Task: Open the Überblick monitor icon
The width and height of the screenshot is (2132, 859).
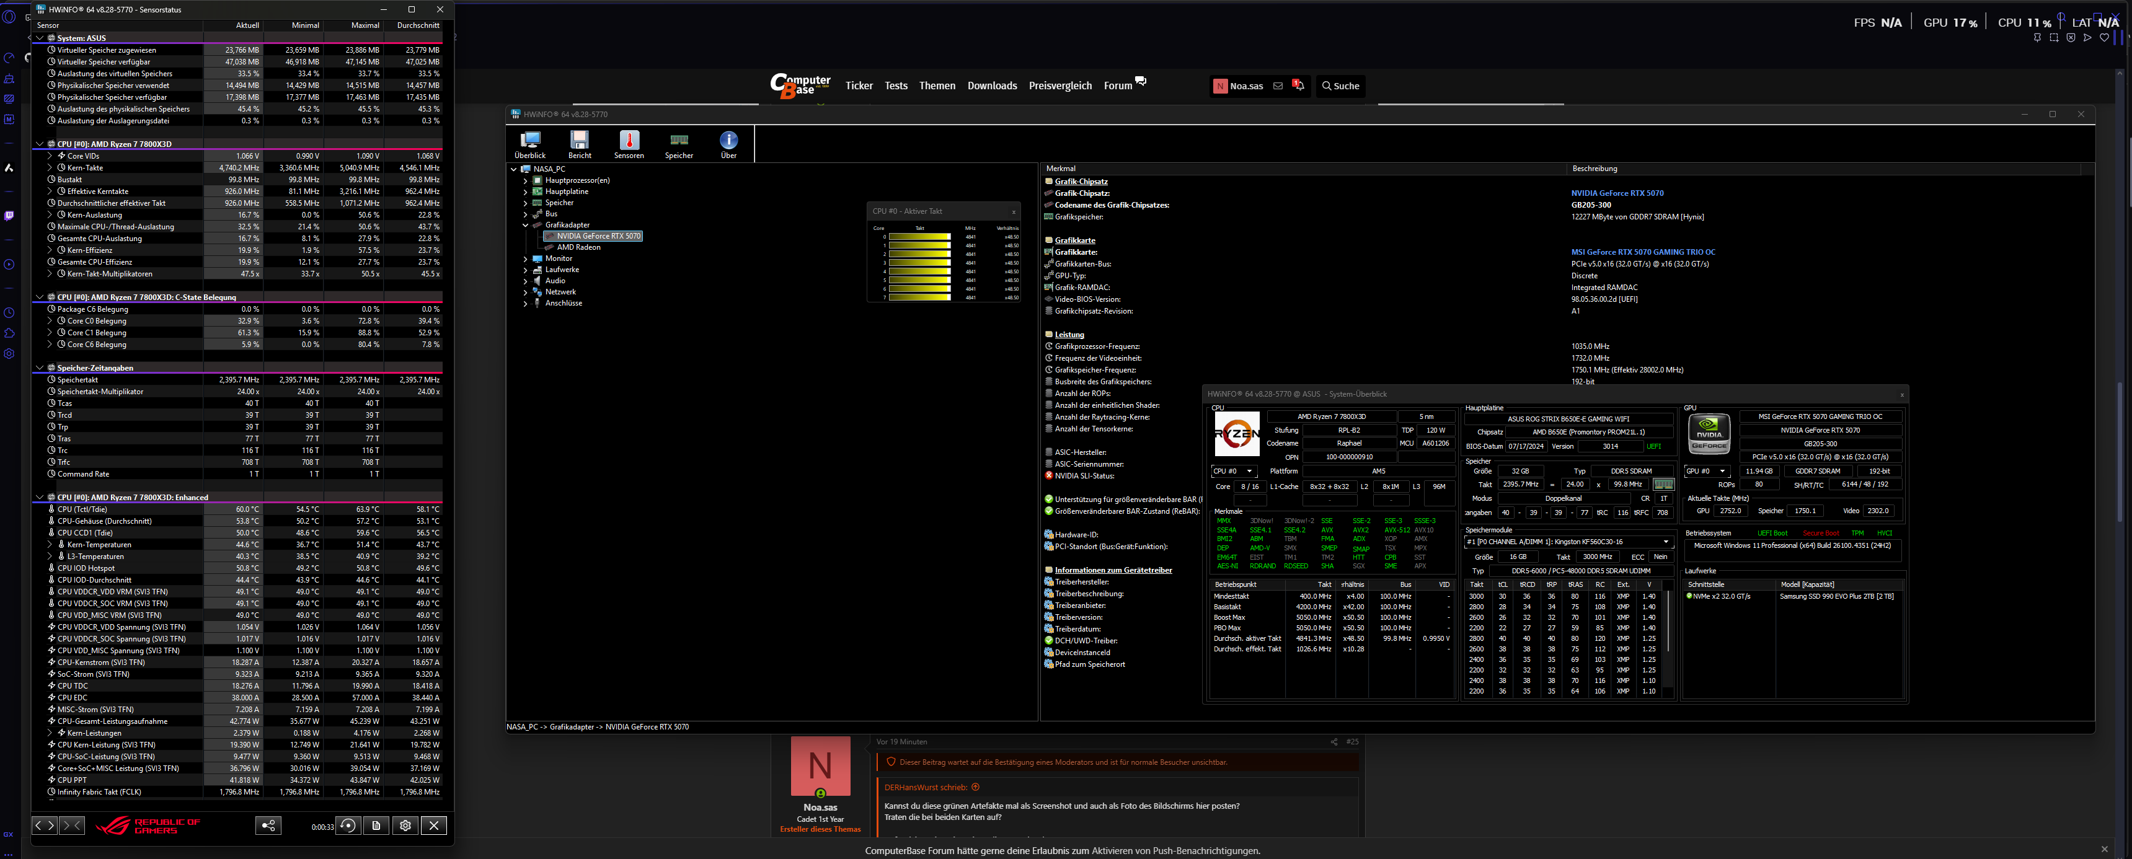Action: 529,143
